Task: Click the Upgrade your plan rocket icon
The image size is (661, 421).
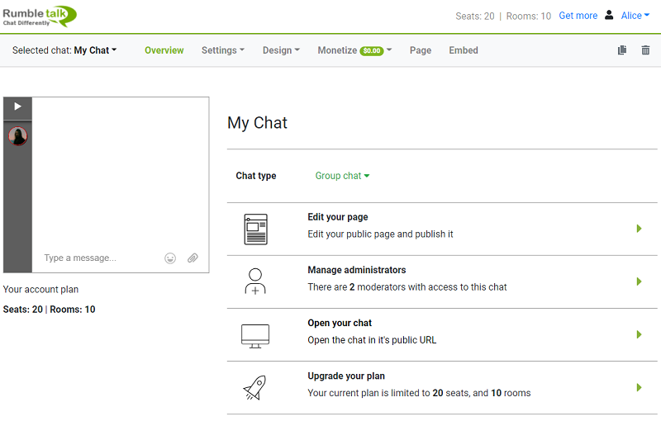Action: [x=255, y=387]
